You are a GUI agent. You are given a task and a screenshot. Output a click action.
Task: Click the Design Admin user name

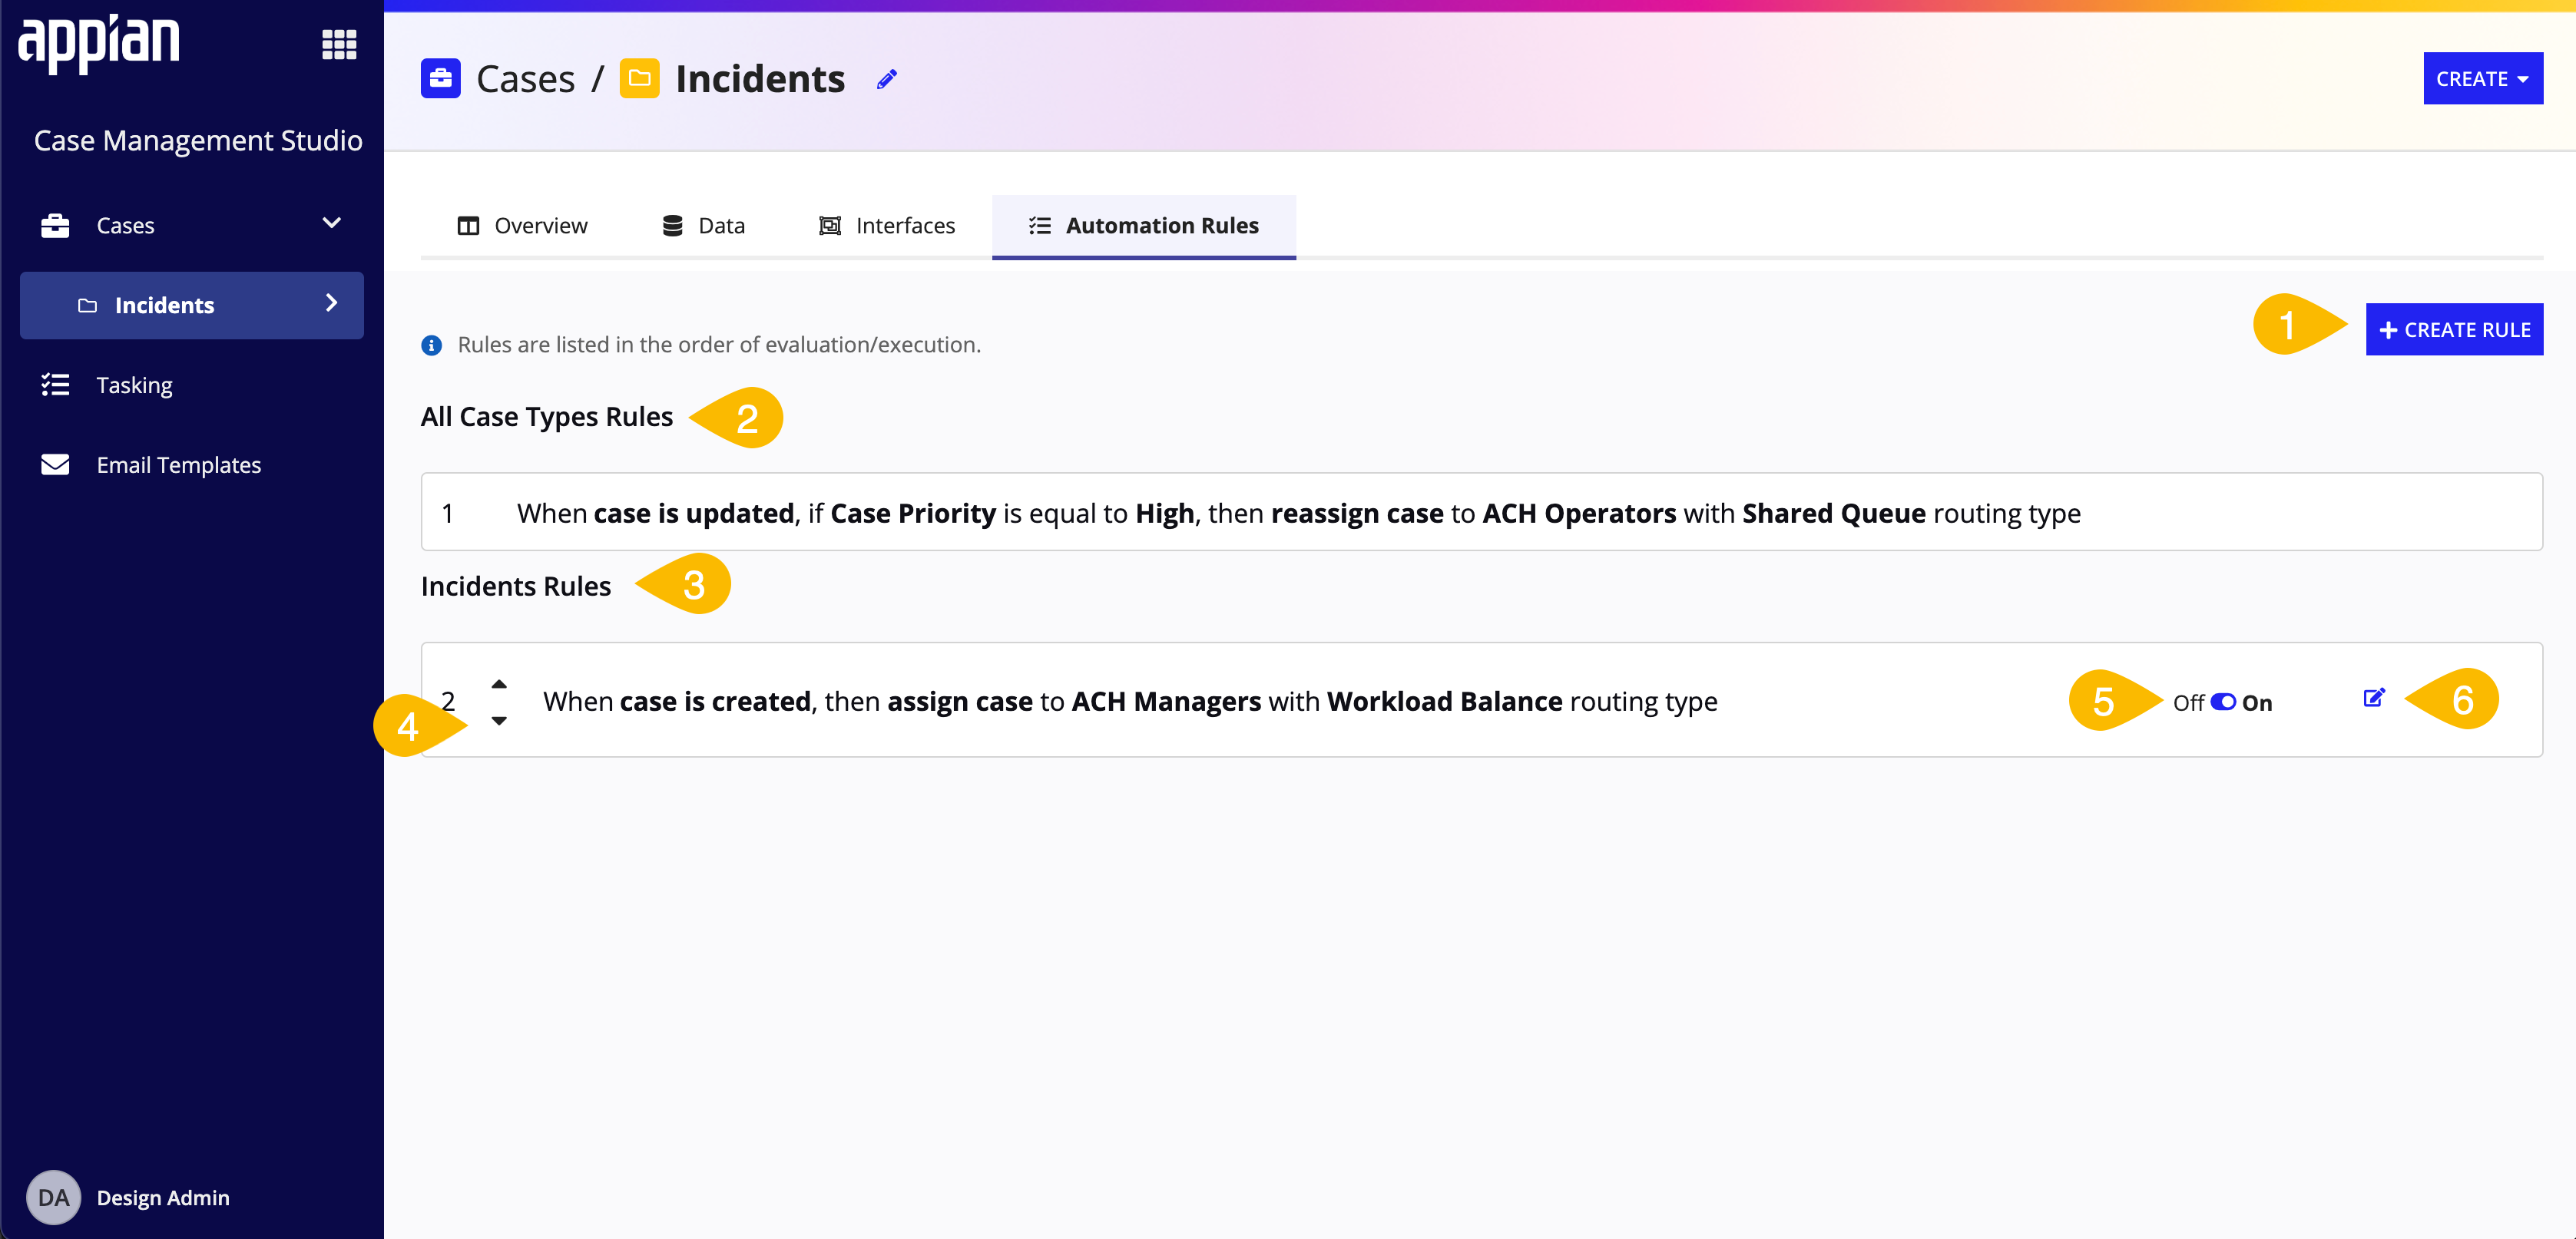pos(163,1197)
